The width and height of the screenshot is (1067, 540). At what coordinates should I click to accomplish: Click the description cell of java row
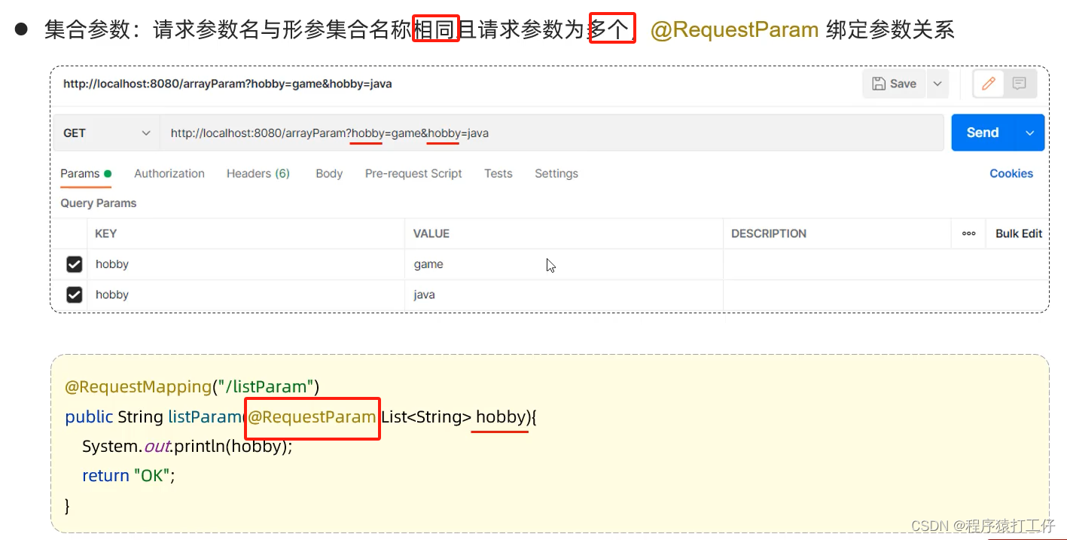tap(886, 294)
